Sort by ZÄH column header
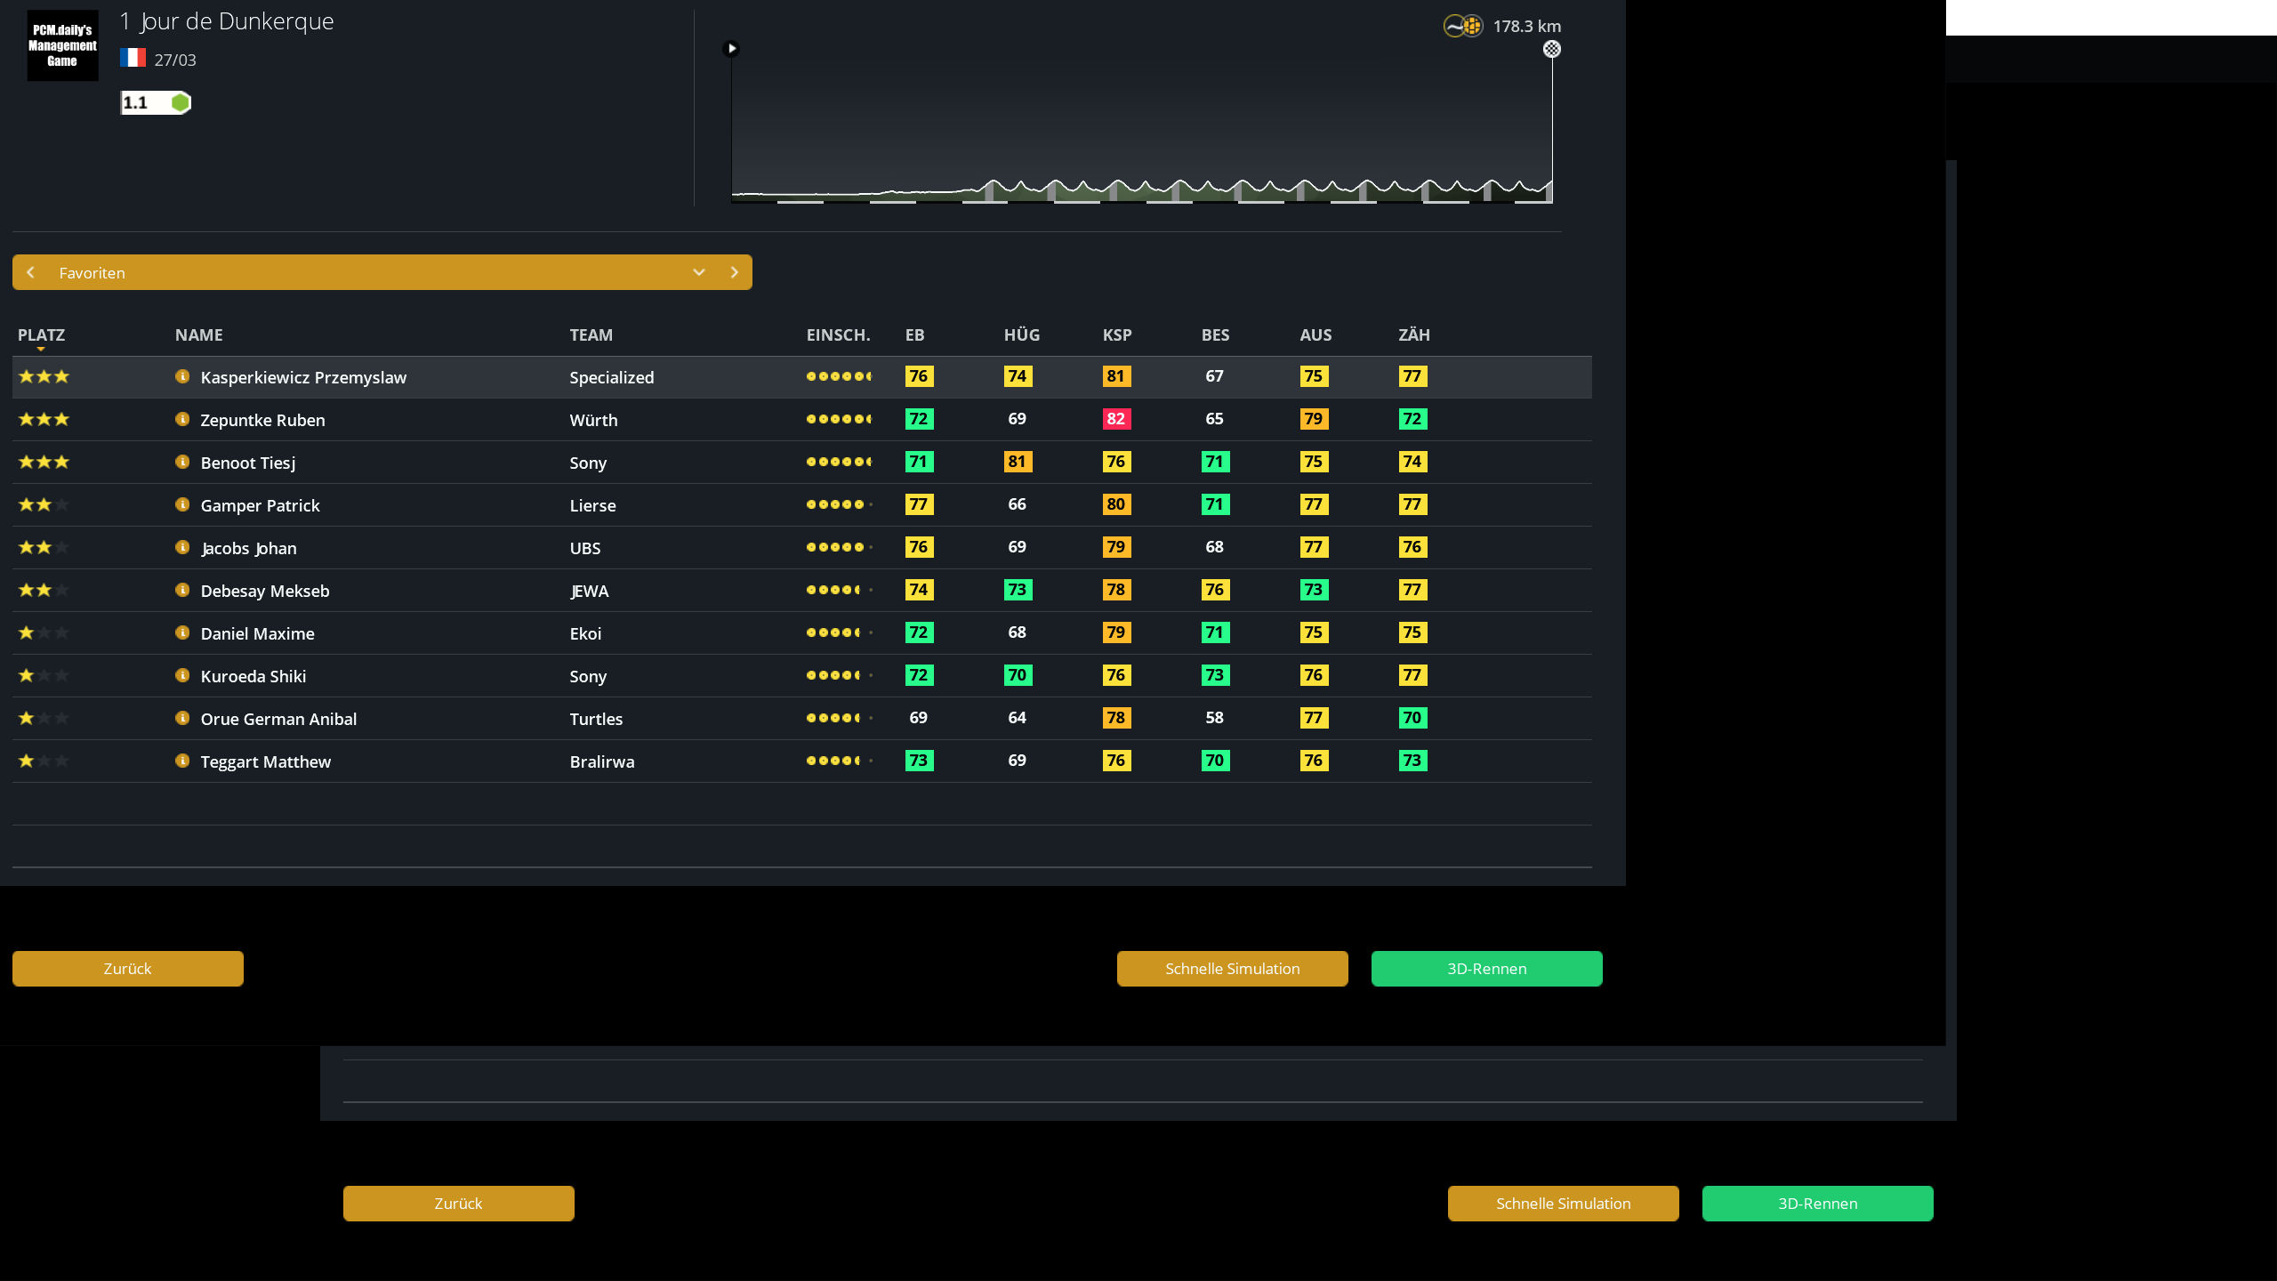The height and width of the screenshot is (1281, 2277). pos(1414,335)
